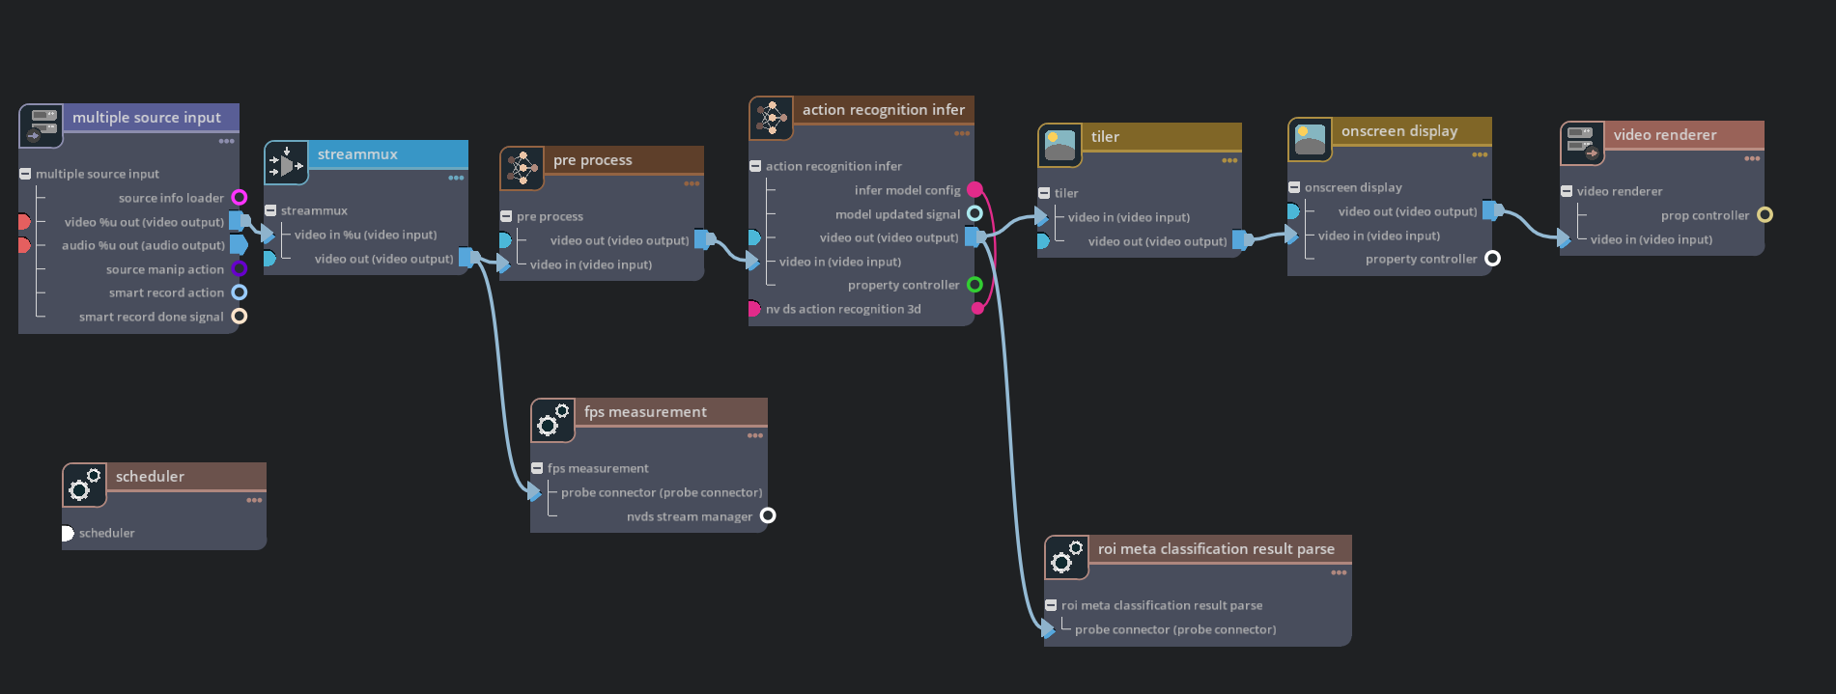
Task: Collapse the roi meta classification result parse section
Action: click(1051, 605)
